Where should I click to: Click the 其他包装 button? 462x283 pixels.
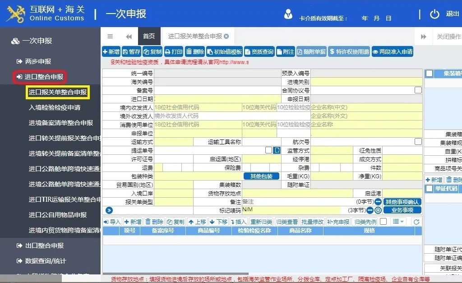pyautogui.click(x=261, y=176)
